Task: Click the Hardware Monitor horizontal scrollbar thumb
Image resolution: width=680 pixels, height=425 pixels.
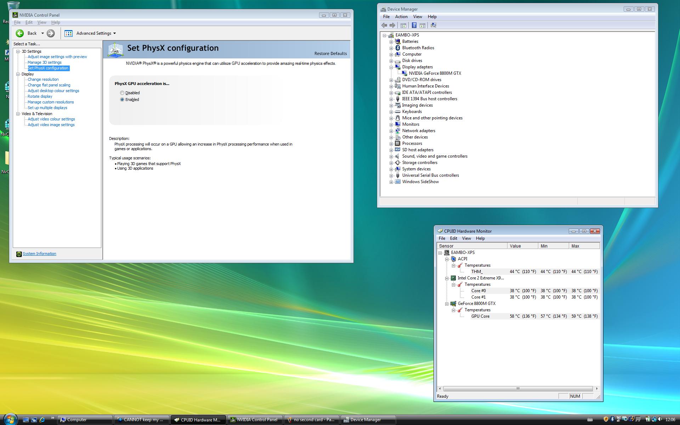Action: click(518, 389)
